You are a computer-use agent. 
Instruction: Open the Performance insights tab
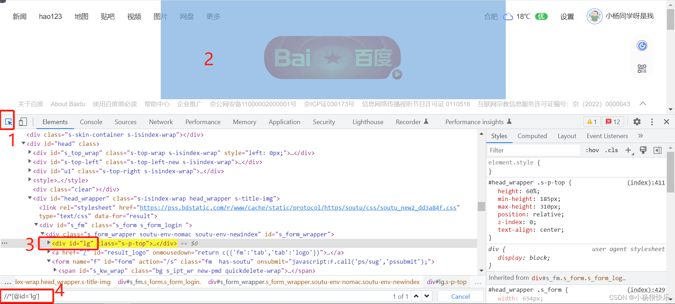pyautogui.click(x=478, y=122)
